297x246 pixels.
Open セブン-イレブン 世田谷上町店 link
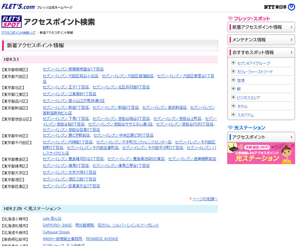(x=177, y=119)
